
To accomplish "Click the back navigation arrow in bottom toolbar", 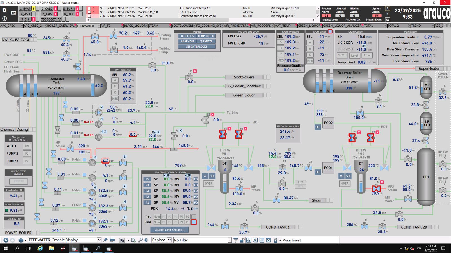I will click(6, 240).
